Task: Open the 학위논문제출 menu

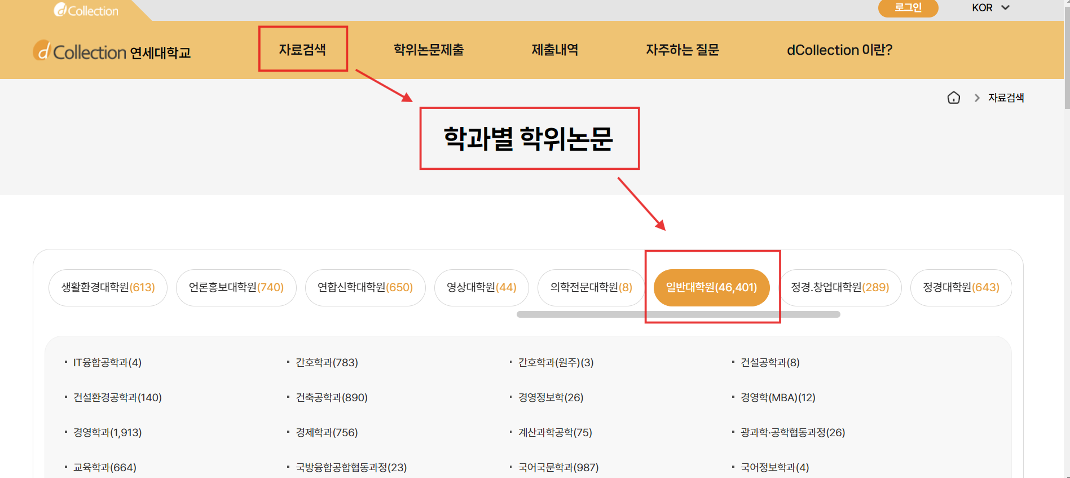Action: point(429,50)
